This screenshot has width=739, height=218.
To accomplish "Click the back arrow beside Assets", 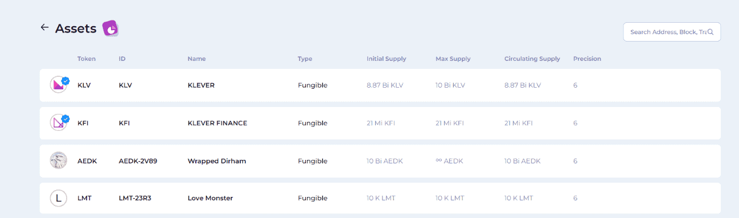I will [44, 27].
